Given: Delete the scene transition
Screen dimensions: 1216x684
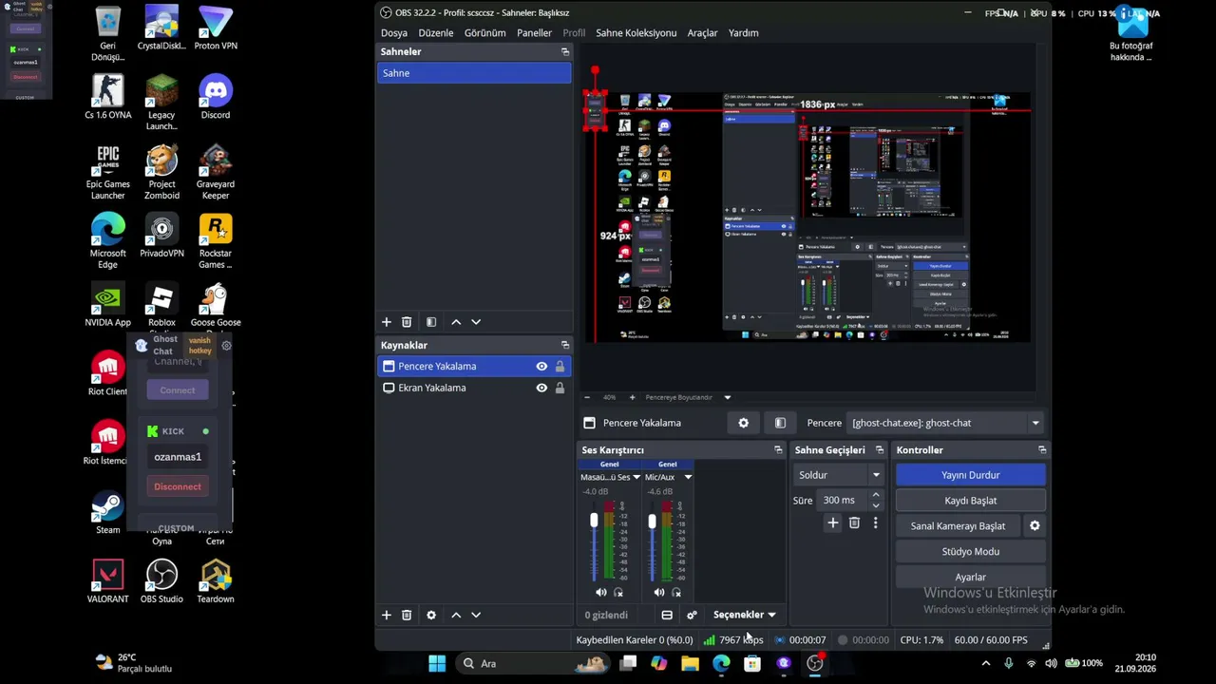Looking at the screenshot, I should click(x=854, y=522).
